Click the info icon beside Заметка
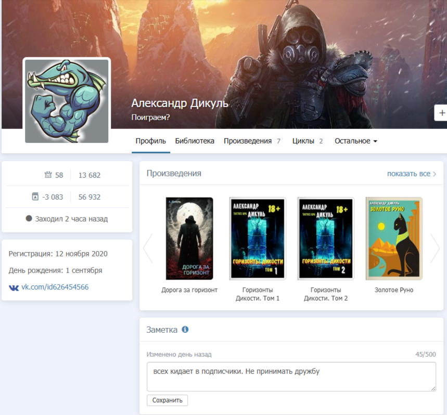The image size is (447, 415). [x=185, y=330]
